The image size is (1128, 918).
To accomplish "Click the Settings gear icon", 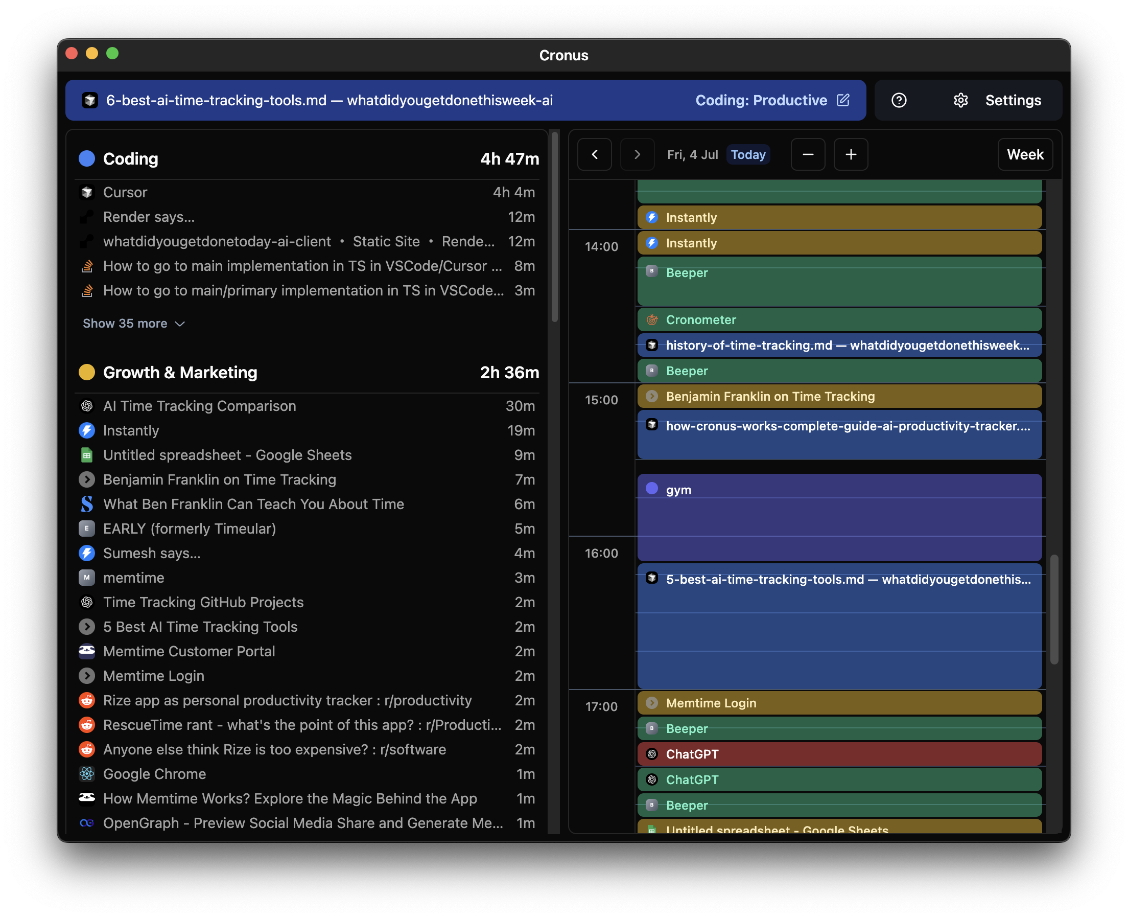I will click(x=960, y=100).
